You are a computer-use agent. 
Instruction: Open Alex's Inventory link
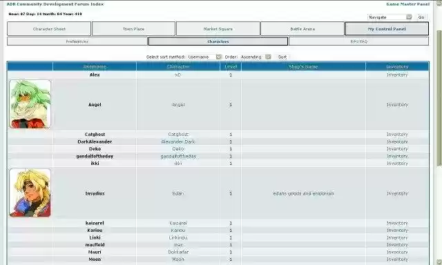tap(397, 75)
